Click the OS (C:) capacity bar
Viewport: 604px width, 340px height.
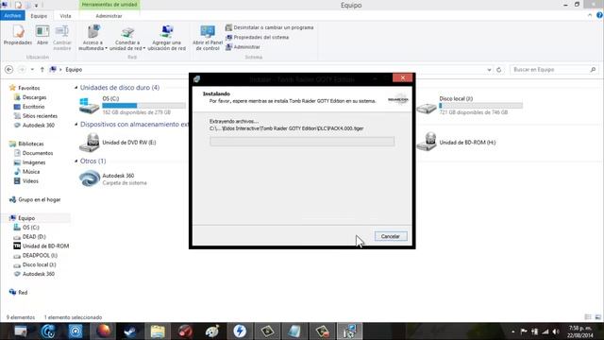143,106
